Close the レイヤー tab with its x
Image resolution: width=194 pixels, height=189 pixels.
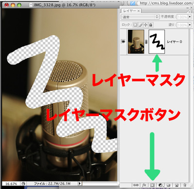139,11
